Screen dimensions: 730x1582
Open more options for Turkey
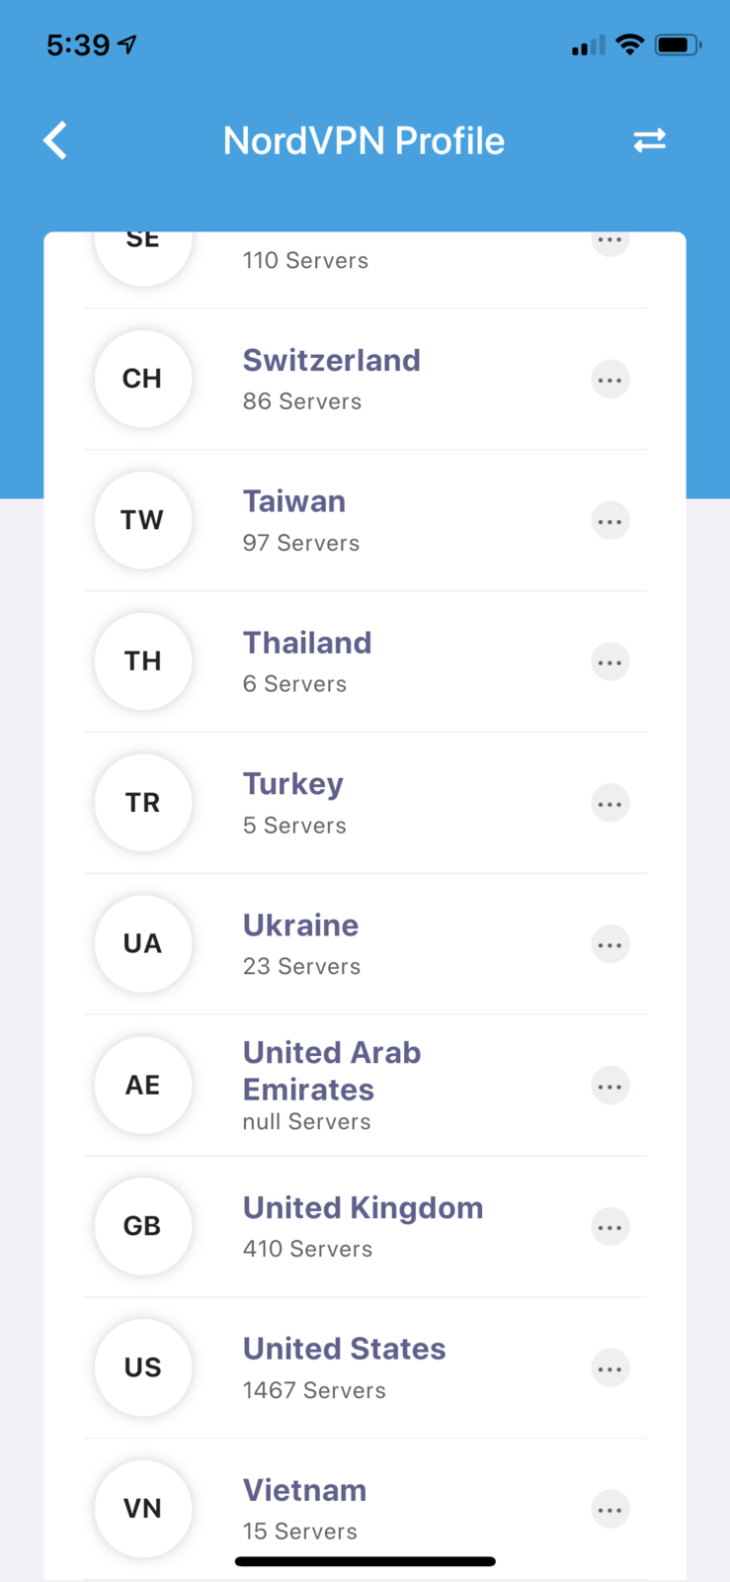(x=609, y=804)
